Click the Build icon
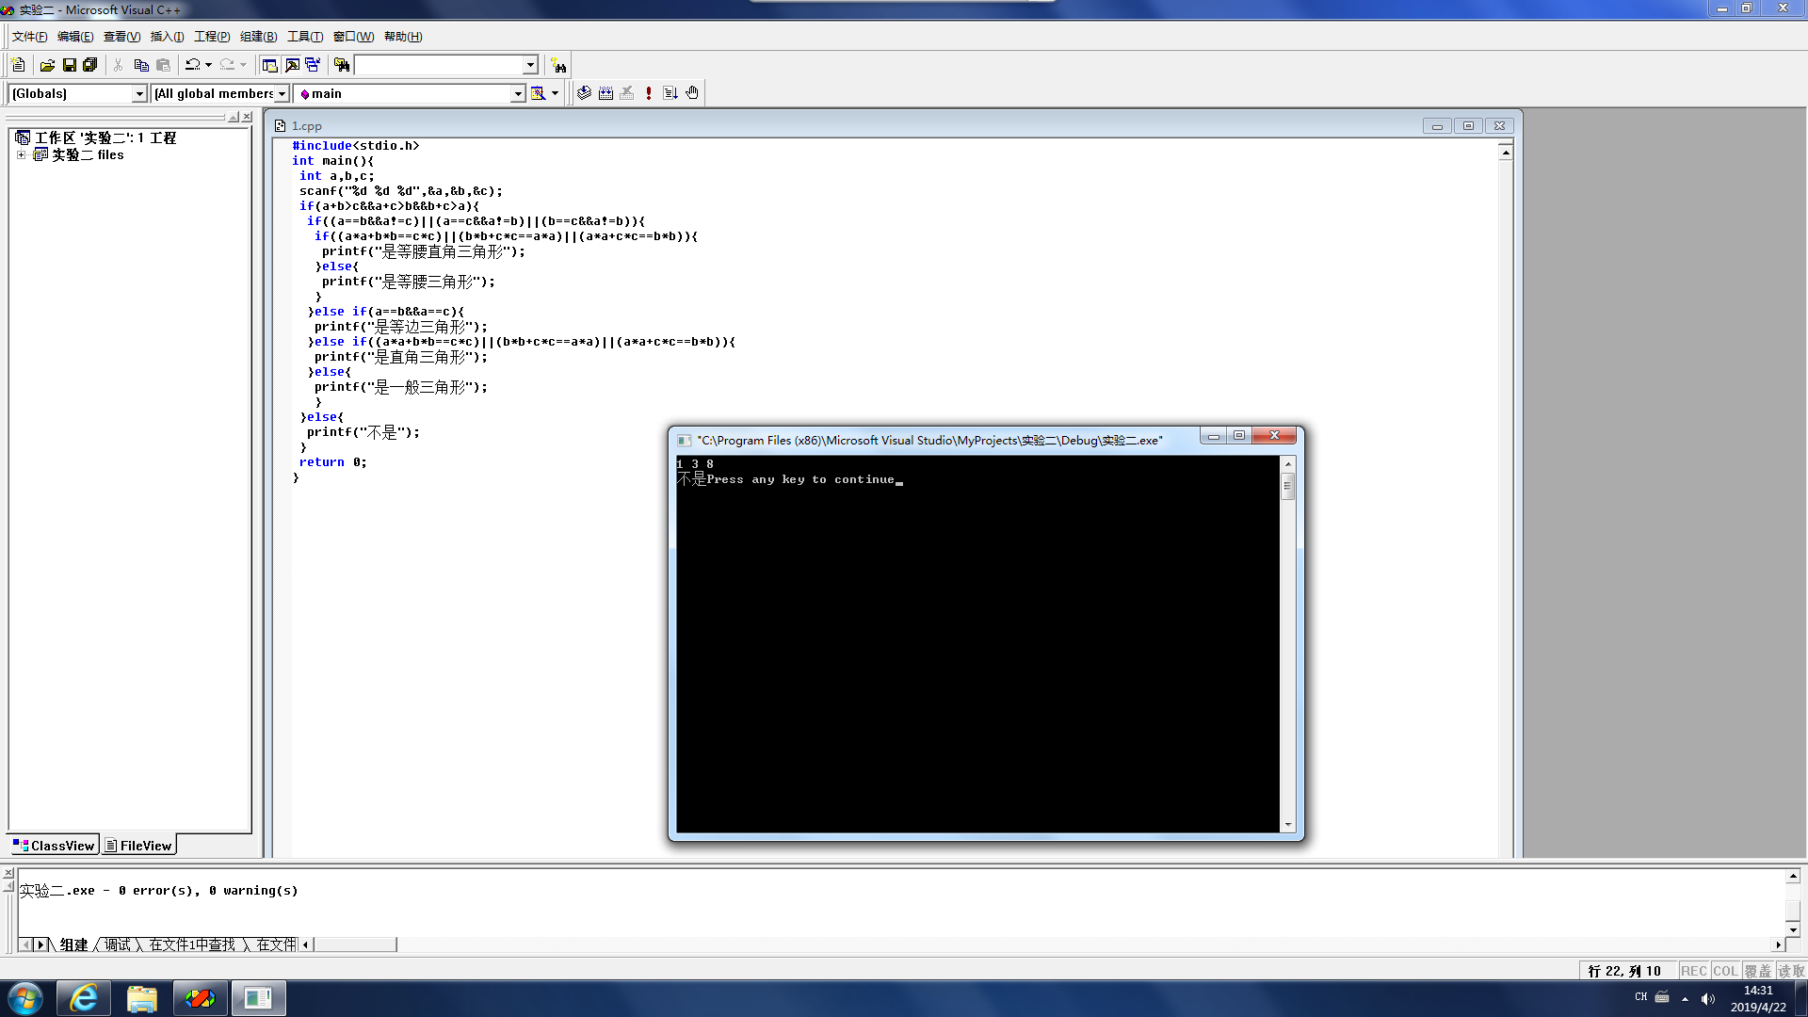The width and height of the screenshot is (1808, 1017). [x=605, y=93]
